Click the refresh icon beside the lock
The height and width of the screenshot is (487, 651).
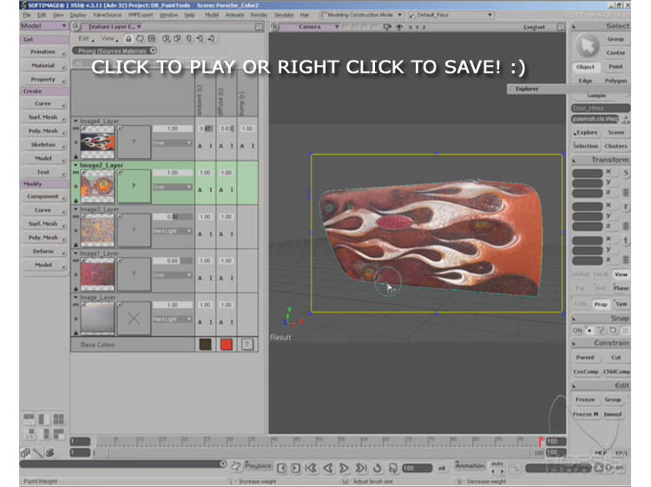point(141,39)
